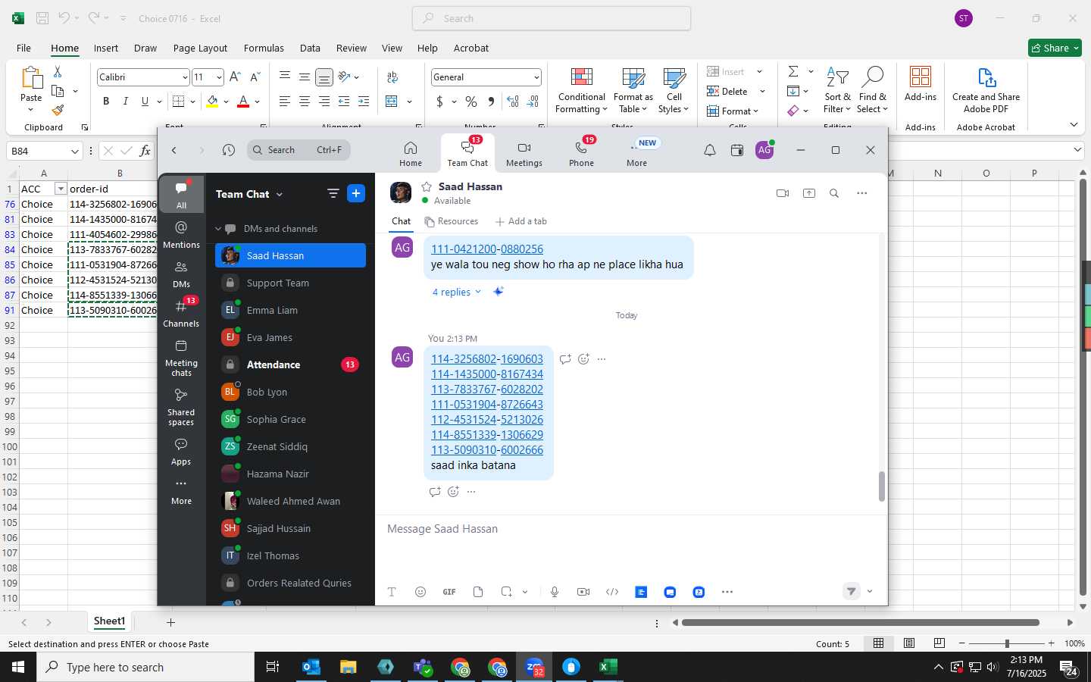Star the Saad Hassan contact
Image resolution: width=1091 pixels, height=682 pixels.
click(427, 186)
